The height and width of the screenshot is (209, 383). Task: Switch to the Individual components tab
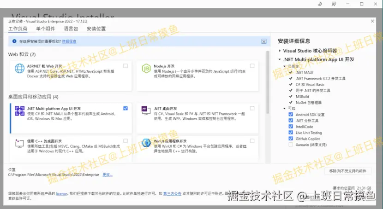pyautogui.click(x=45, y=29)
